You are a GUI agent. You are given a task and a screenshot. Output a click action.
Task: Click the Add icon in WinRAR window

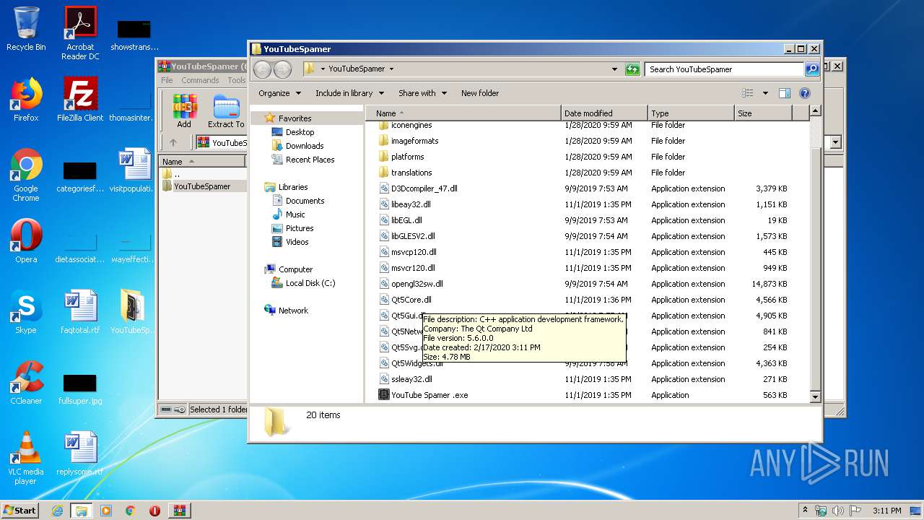tap(184, 111)
